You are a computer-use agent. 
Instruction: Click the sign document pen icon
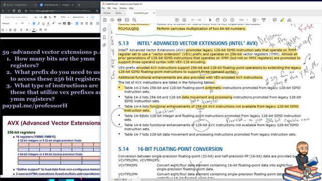tap(289, 20)
